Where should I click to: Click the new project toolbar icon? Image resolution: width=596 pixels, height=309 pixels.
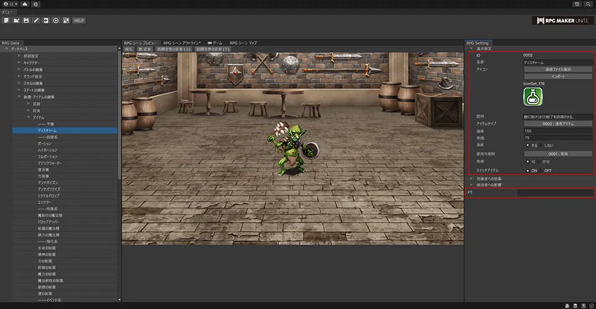click(6, 20)
